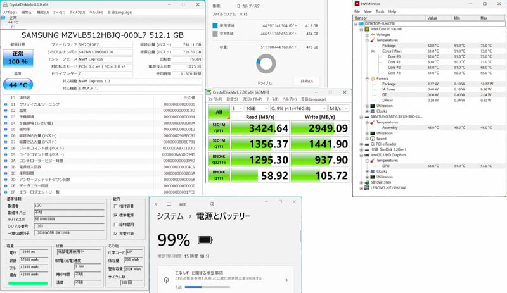The image size is (507, 293).
Task: Collapse the Powers node in HWMonitor
Action: point(367,78)
